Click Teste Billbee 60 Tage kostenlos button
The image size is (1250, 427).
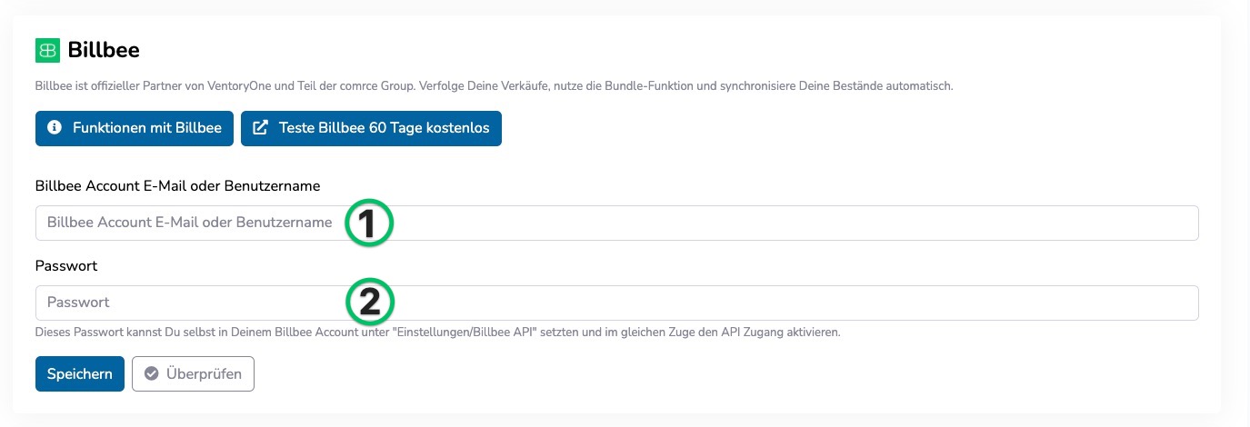tap(371, 128)
